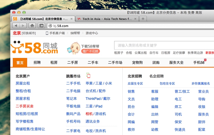Open the 会计 job link
The image size is (214, 135).
(x=131, y=114)
